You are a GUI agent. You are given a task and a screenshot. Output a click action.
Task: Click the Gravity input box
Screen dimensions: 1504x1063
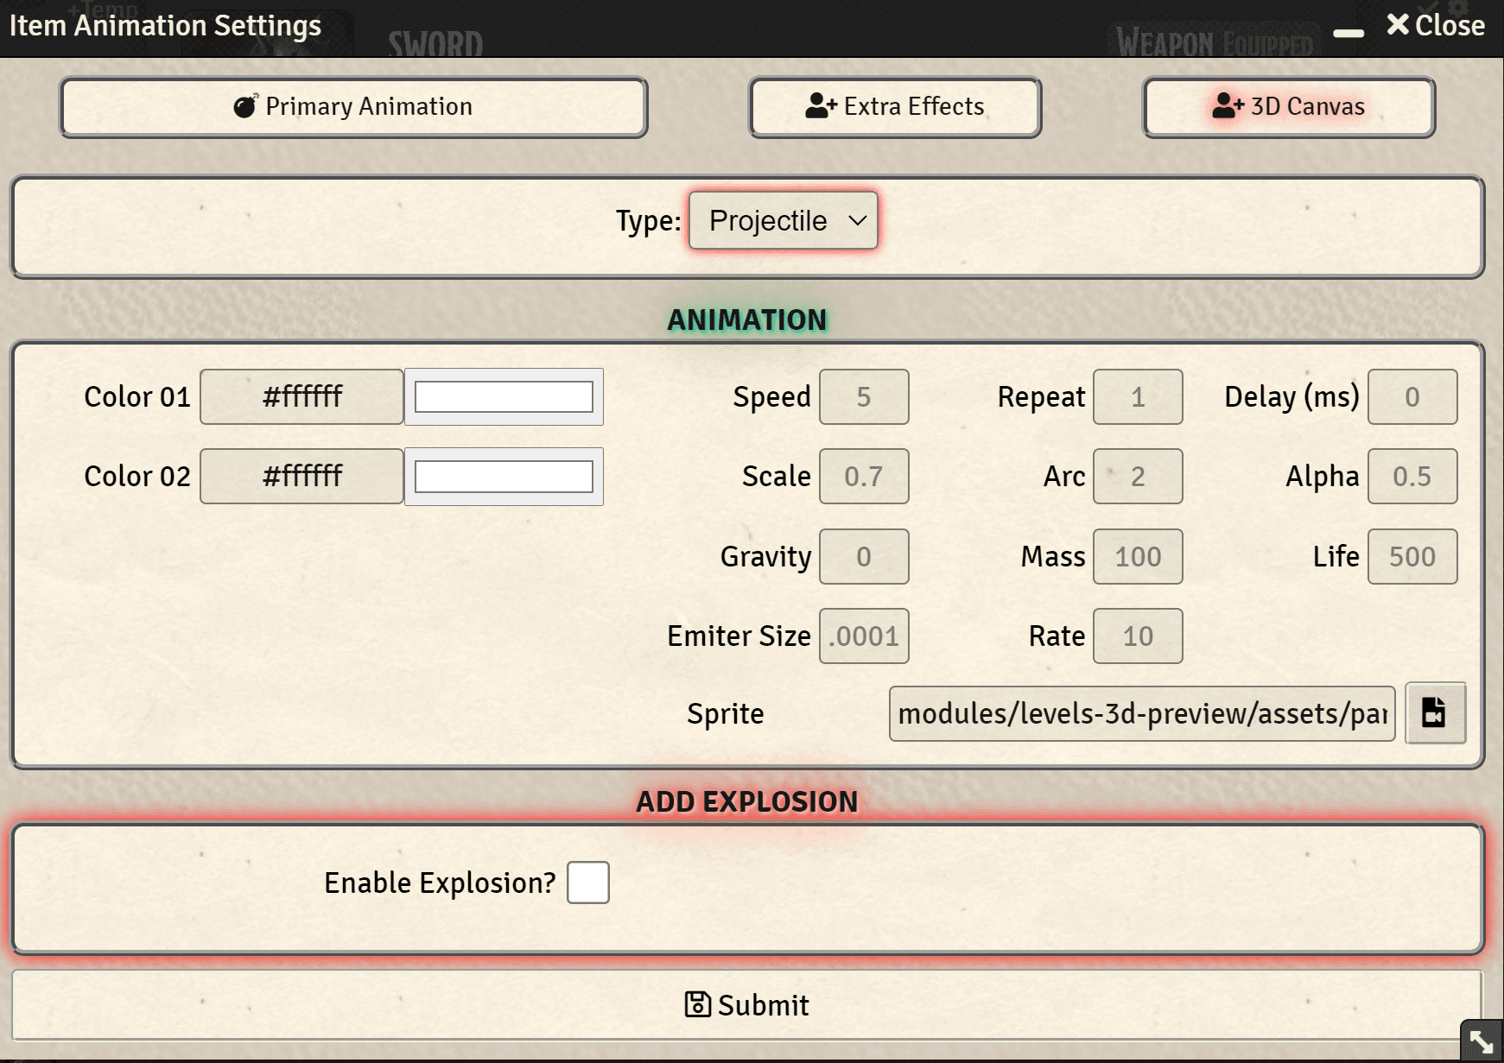tap(864, 557)
